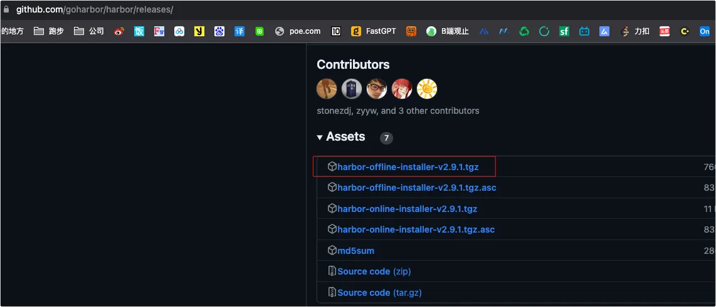
Task: Open the yellow C bookmark icon
Action: tap(685, 31)
